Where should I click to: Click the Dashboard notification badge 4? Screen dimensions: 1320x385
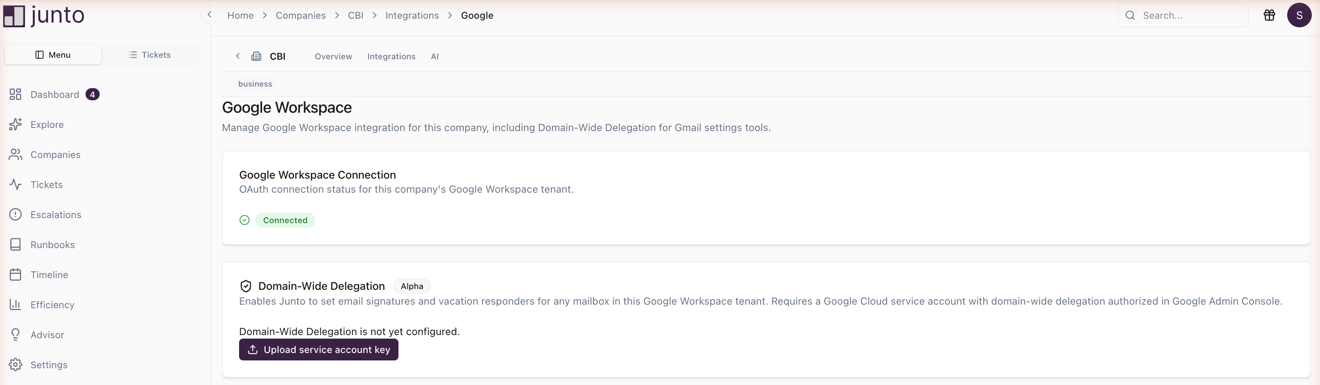pos(92,95)
